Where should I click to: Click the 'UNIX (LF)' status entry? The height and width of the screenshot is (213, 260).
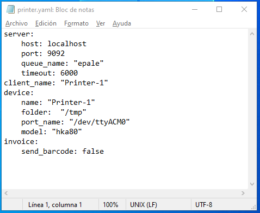(x=144, y=205)
